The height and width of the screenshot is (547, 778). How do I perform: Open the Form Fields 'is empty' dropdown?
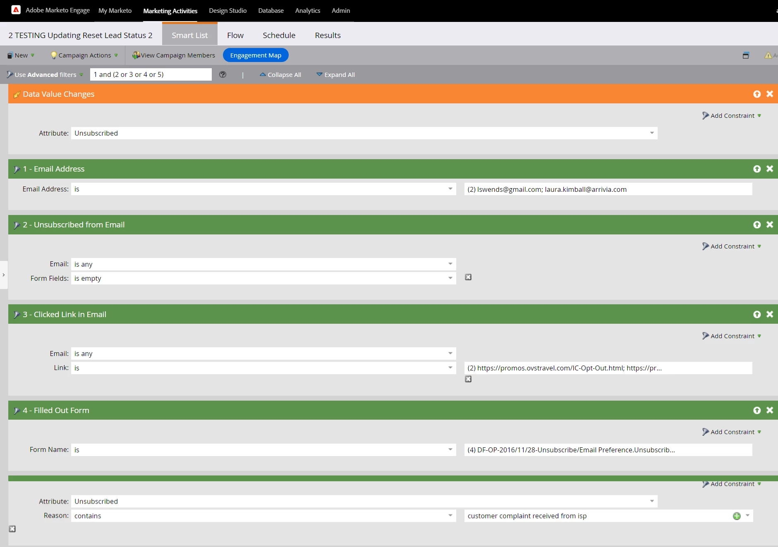point(263,278)
